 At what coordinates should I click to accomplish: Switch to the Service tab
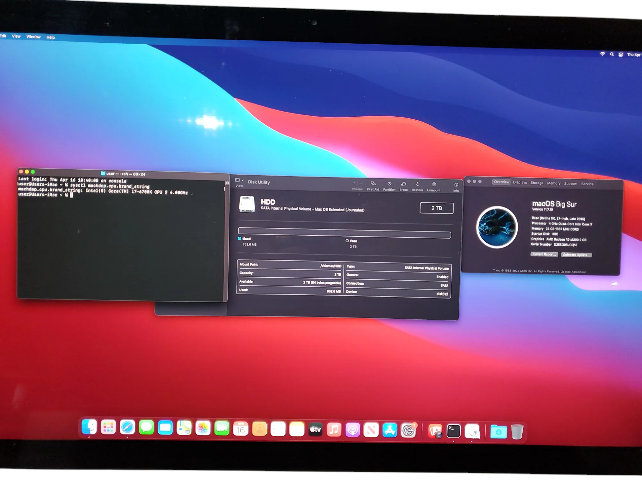[587, 184]
